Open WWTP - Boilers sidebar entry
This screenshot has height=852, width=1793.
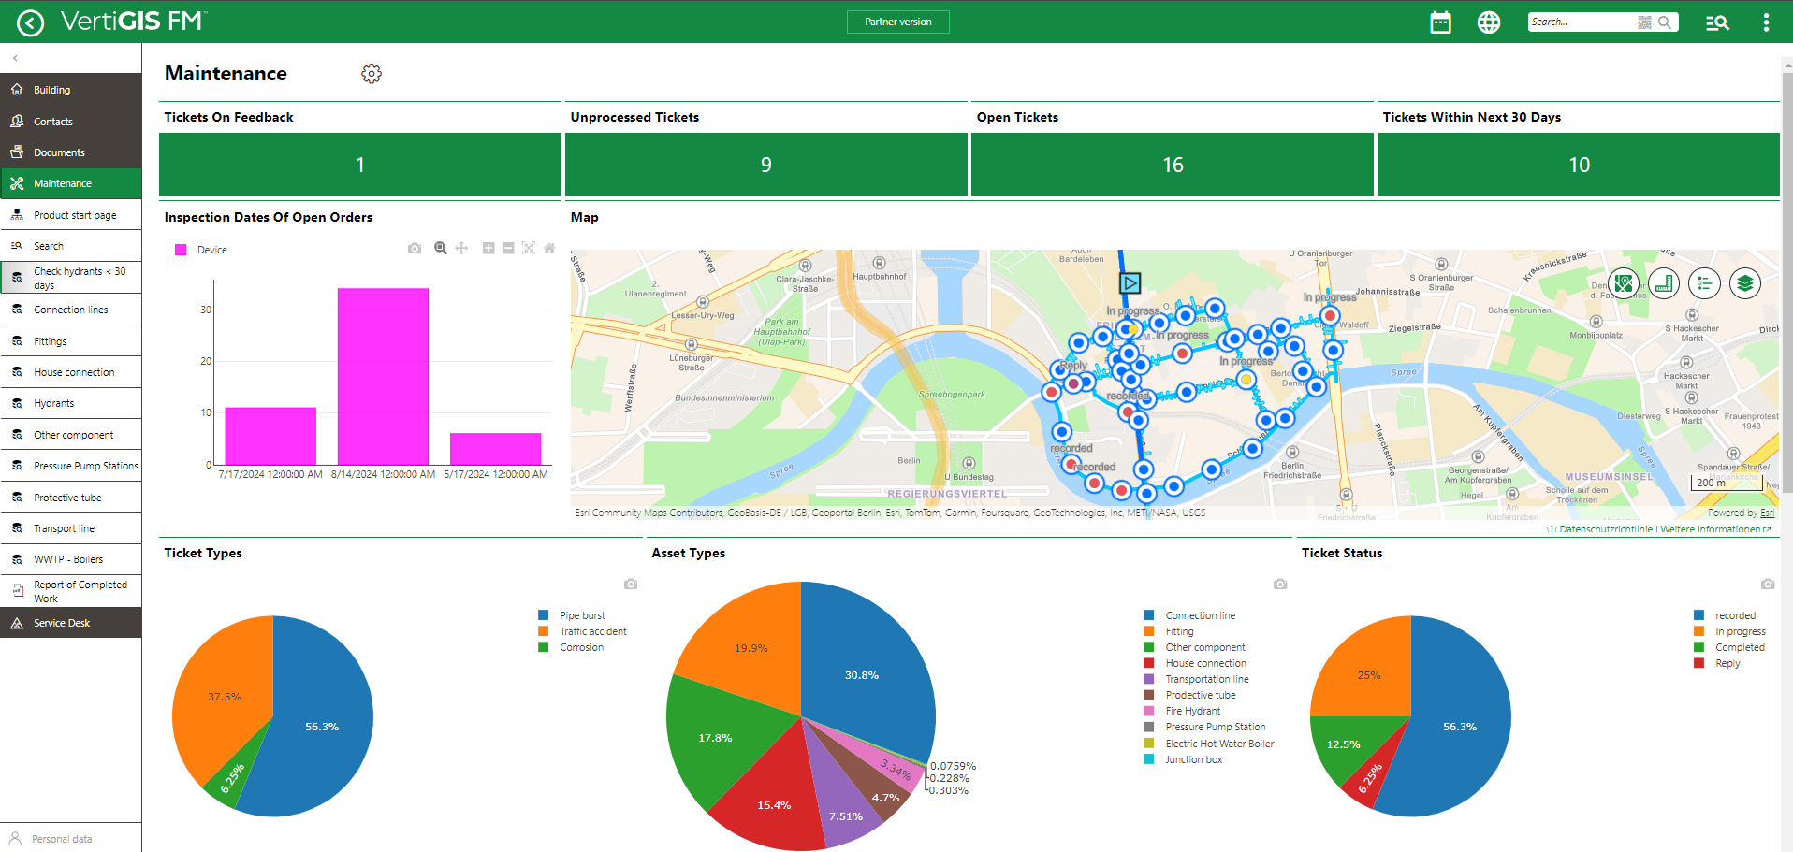pos(71,559)
